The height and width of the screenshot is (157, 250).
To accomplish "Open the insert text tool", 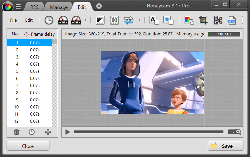I will click(154, 20).
